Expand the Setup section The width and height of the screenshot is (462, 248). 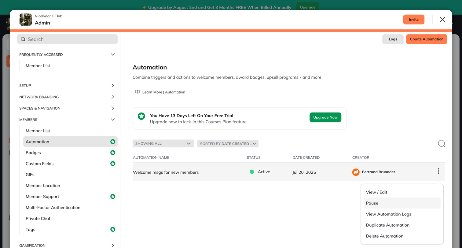coord(113,86)
